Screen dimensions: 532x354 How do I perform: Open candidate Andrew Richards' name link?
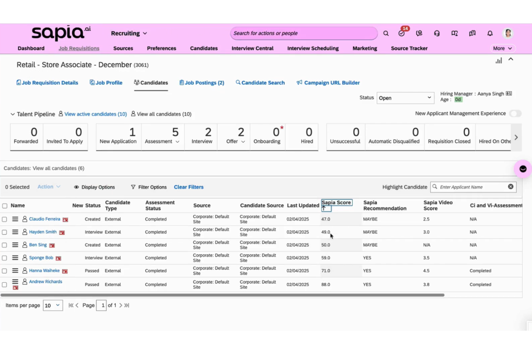[46, 282]
